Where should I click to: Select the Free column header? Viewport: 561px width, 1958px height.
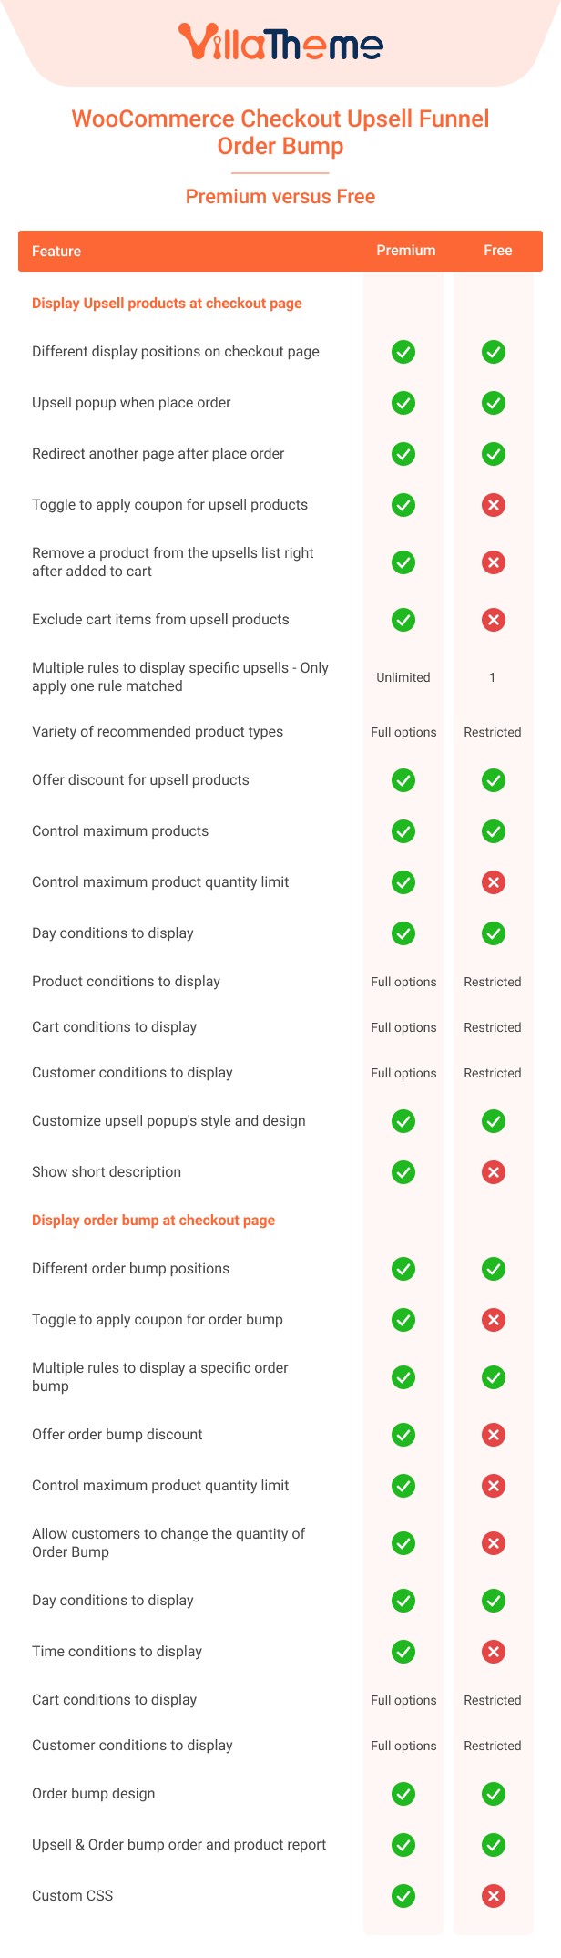498,251
